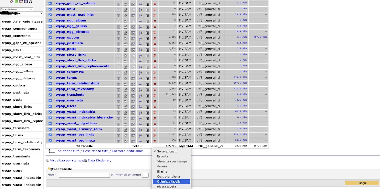380x189 pixels.
Task: Click the Deseleziona tutti link
Action: click(96, 151)
